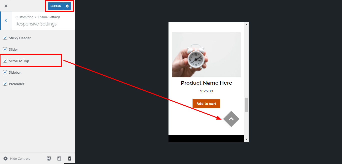Click the Hide Controls label
The height and width of the screenshot is (164, 342).
pyautogui.click(x=20, y=159)
